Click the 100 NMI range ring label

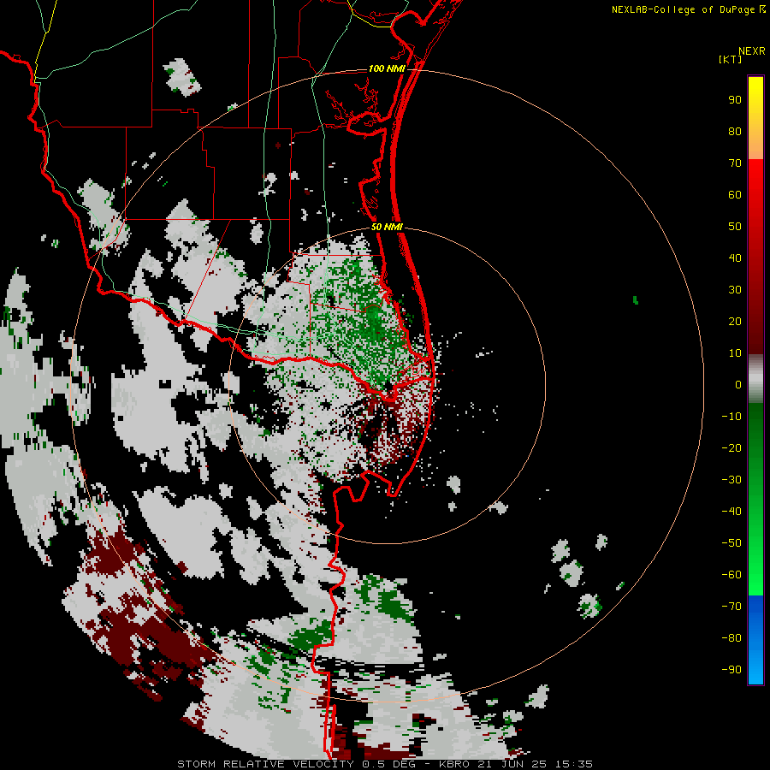[387, 68]
